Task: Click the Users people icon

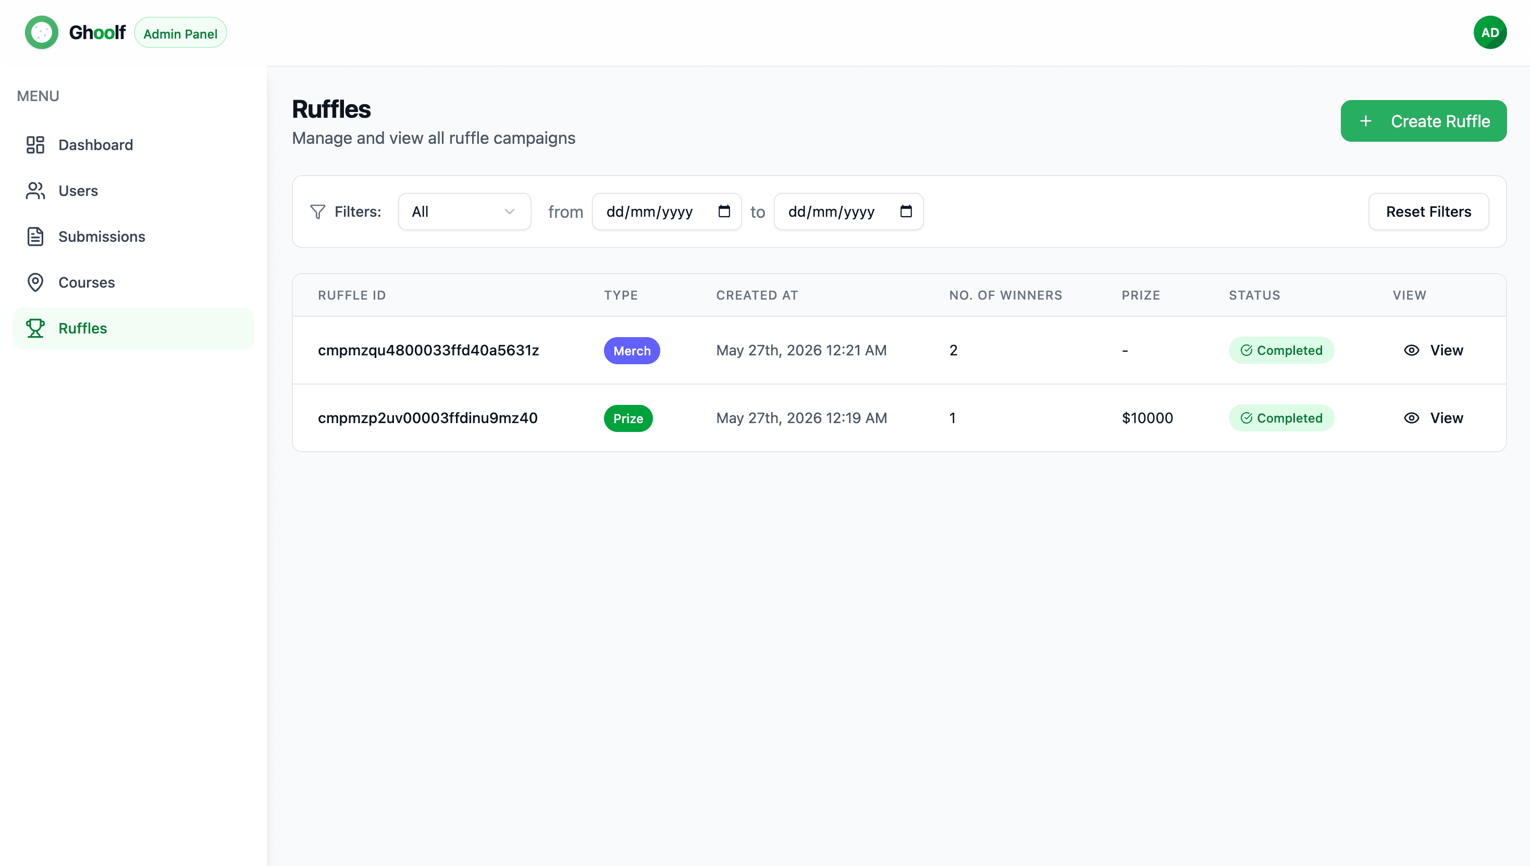Action: click(x=35, y=190)
